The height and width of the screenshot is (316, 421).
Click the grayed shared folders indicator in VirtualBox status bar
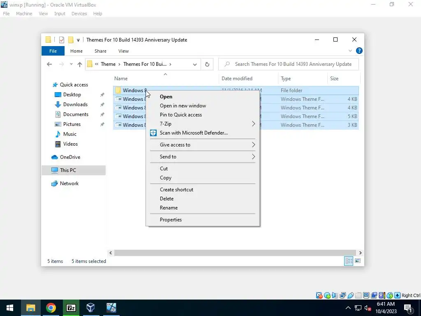[358, 295]
